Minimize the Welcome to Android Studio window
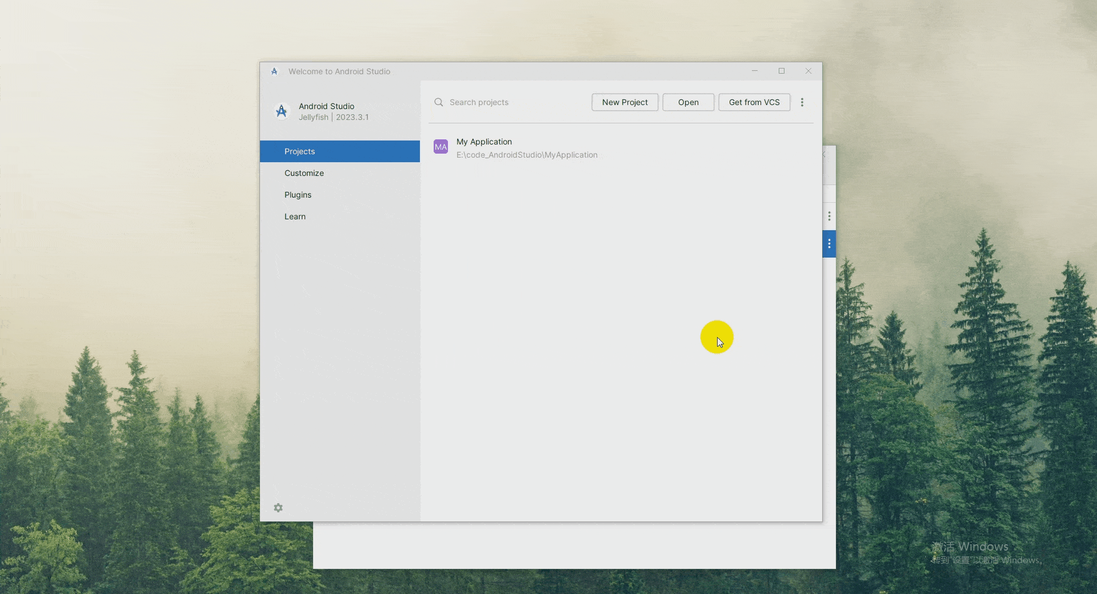 coord(755,71)
